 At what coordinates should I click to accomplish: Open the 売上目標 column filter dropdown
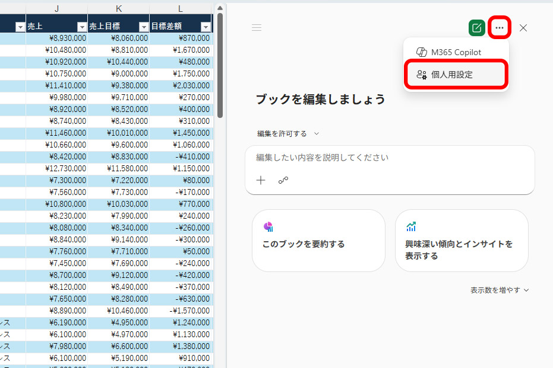click(x=144, y=27)
